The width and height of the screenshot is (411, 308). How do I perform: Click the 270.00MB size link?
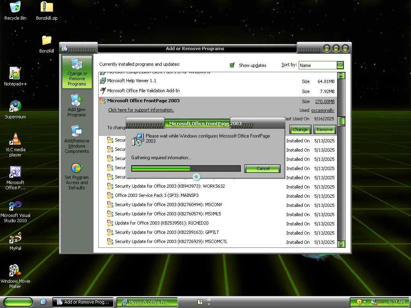coord(325,101)
